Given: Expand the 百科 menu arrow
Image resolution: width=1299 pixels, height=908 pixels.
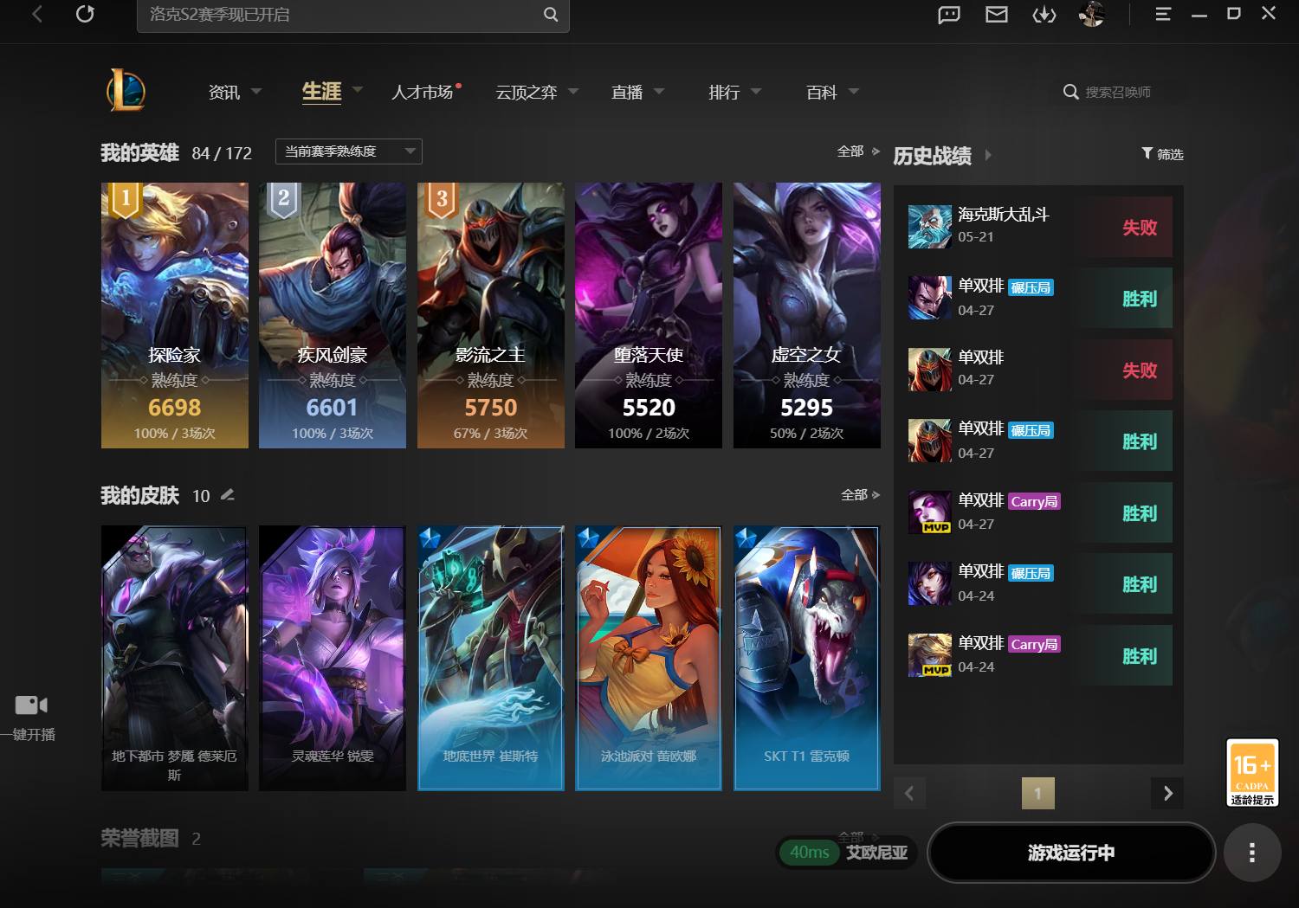Looking at the screenshot, I should coord(854,91).
